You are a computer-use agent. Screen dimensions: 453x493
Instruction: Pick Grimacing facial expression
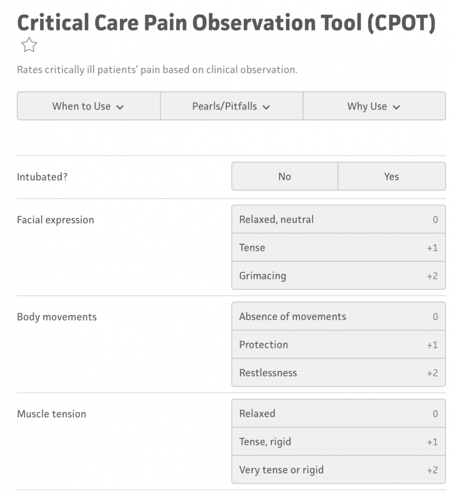pyautogui.click(x=338, y=276)
